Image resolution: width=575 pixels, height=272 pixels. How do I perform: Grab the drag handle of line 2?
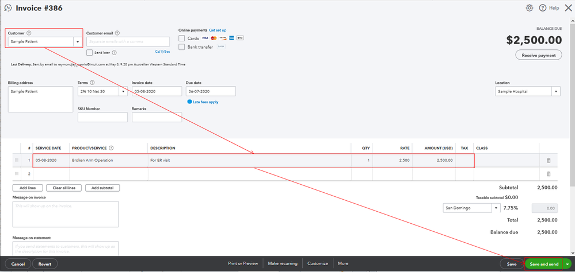(x=17, y=174)
